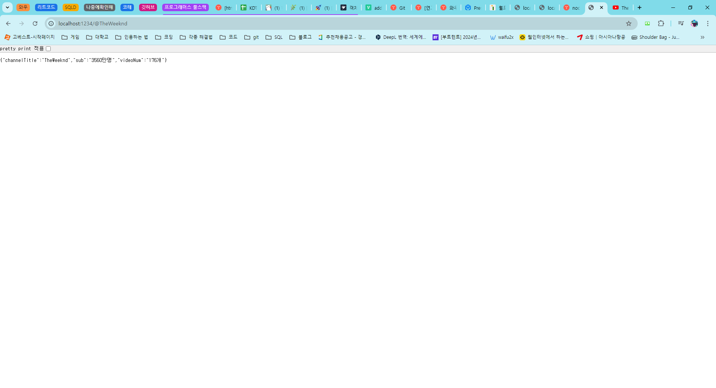Screen dimensions: 716x388
Task: Open the media control icon
Action: [x=681, y=24]
